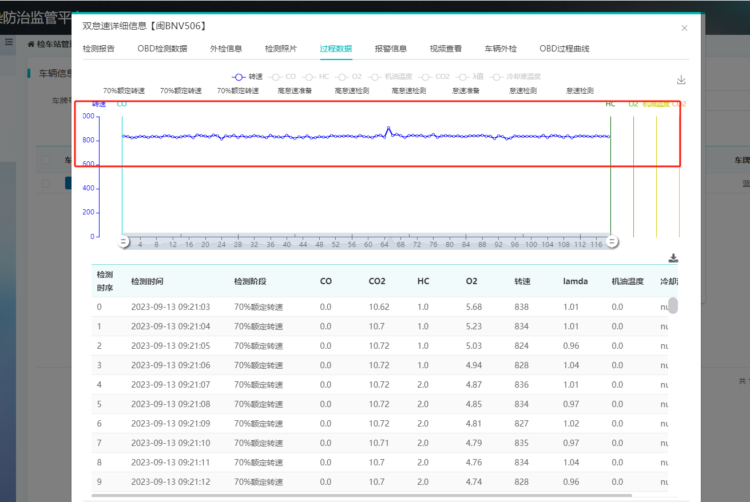Click the export icon above the data table
Viewport: 750px width, 502px height.
tap(673, 258)
